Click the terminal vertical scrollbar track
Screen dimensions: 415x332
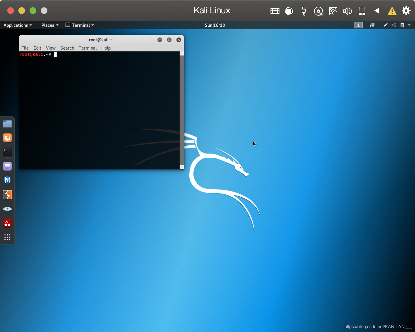(182, 110)
